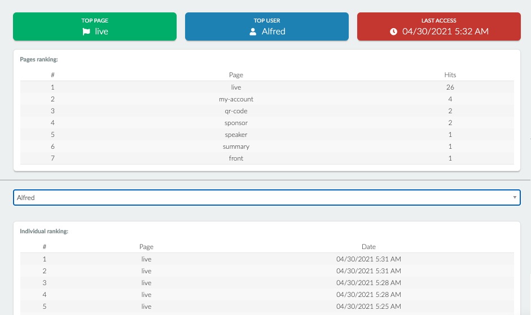
Task: Click date 04/30/2021 5:25 AM
Action: point(368,307)
